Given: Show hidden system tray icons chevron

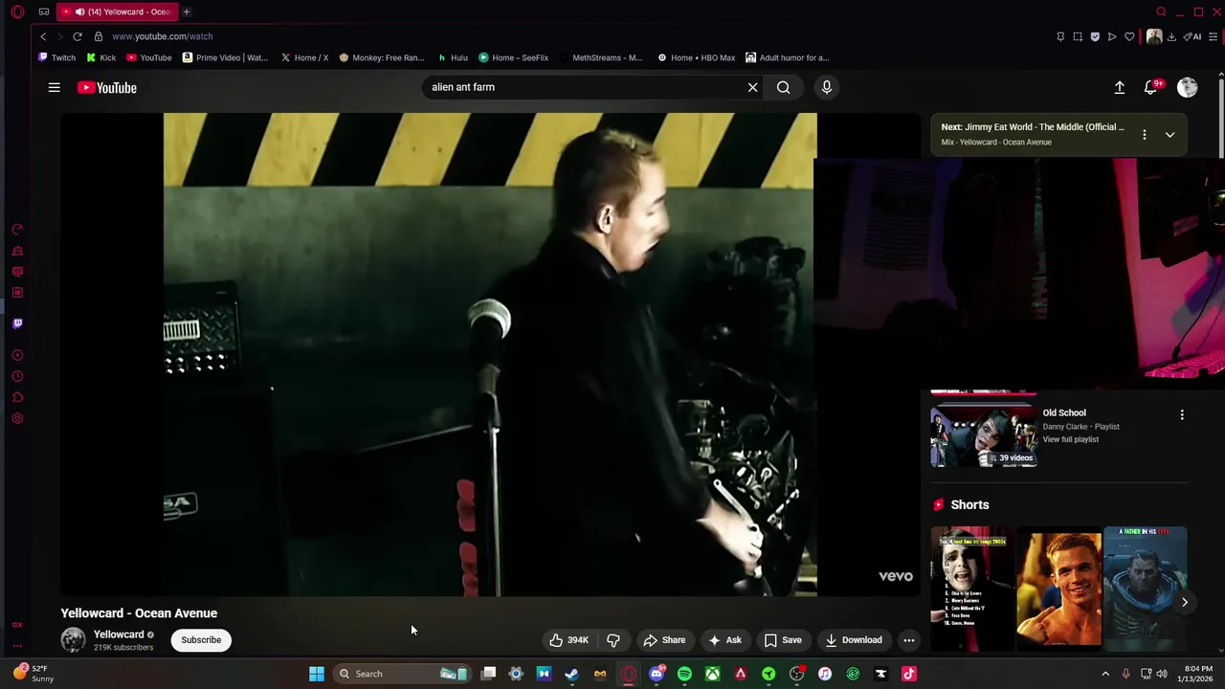Looking at the screenshot, I should pos(1105,674).
